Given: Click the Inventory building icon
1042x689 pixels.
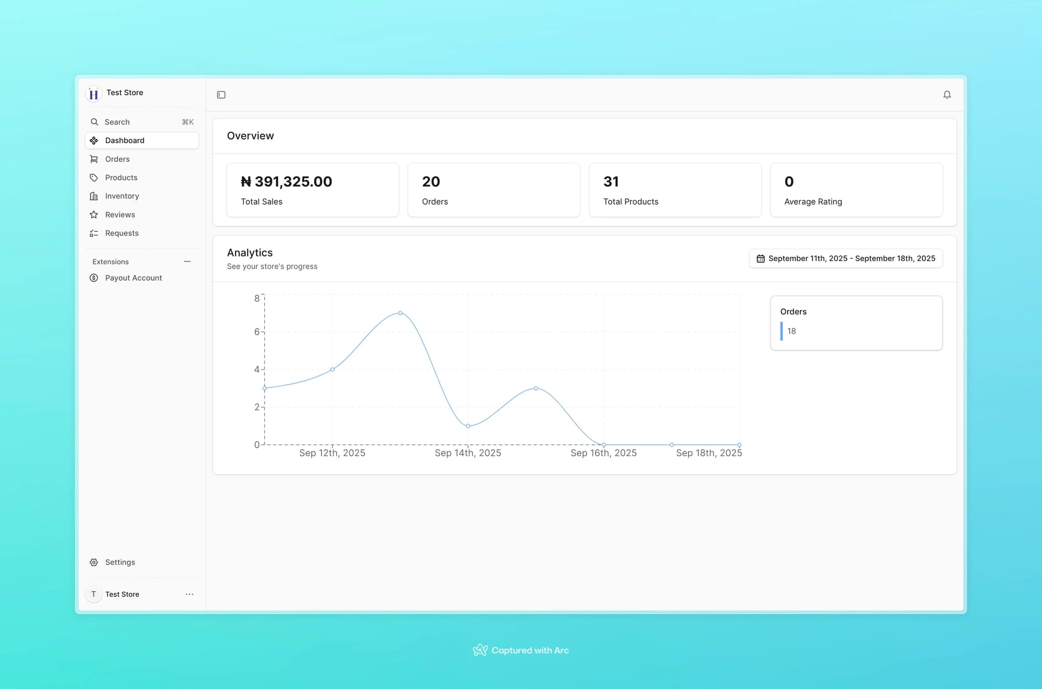Looking at the screenshot, I should pyautogui.click(x=94, y=196).
